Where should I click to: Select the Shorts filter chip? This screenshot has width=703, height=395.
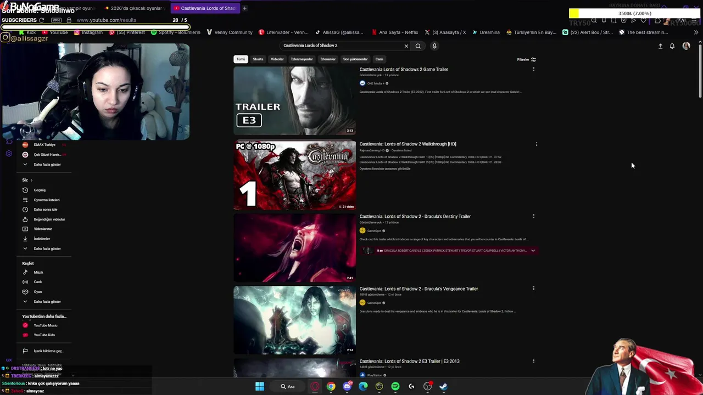click(258, 59)
